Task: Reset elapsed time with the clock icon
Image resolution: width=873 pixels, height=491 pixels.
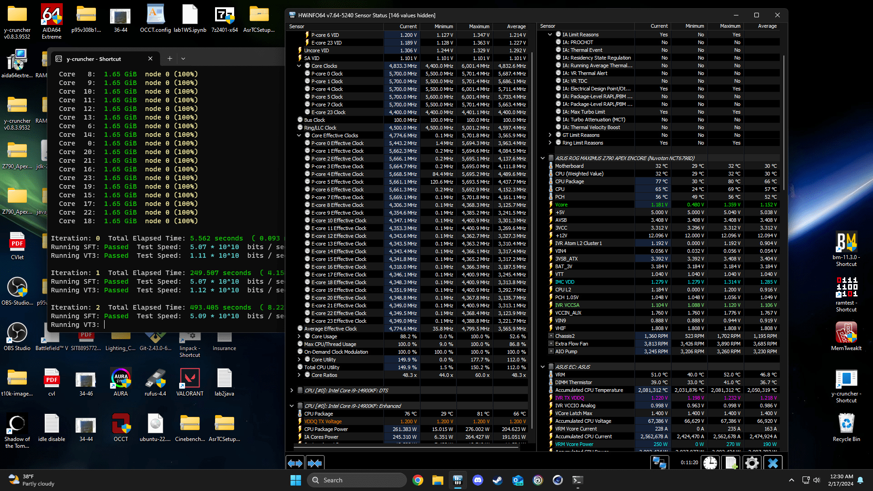Action: 710,463
